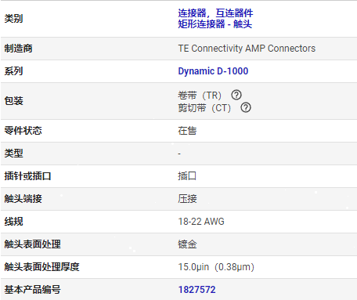Screen dimensions: 357x300
Task: Click the 基本产品编号 row label
Action: click(32, 290)
